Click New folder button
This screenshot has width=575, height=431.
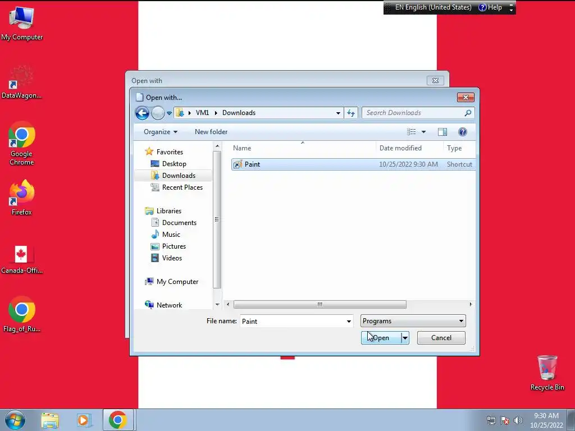[x=211, y=132]
